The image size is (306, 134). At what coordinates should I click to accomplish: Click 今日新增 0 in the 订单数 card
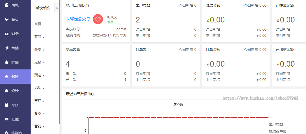(188, 50)
